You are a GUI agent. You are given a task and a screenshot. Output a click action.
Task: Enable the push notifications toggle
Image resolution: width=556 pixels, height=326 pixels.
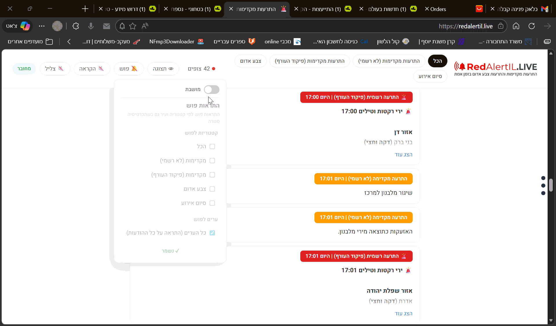(212, 90)
